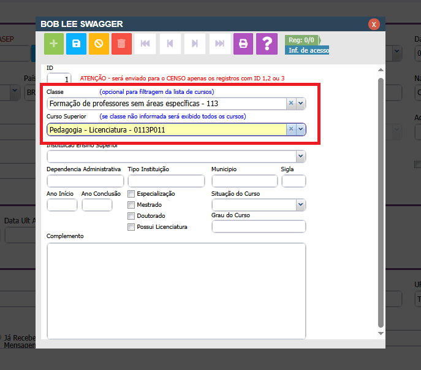Click the green add new record icon

click(x=54, y=44)
